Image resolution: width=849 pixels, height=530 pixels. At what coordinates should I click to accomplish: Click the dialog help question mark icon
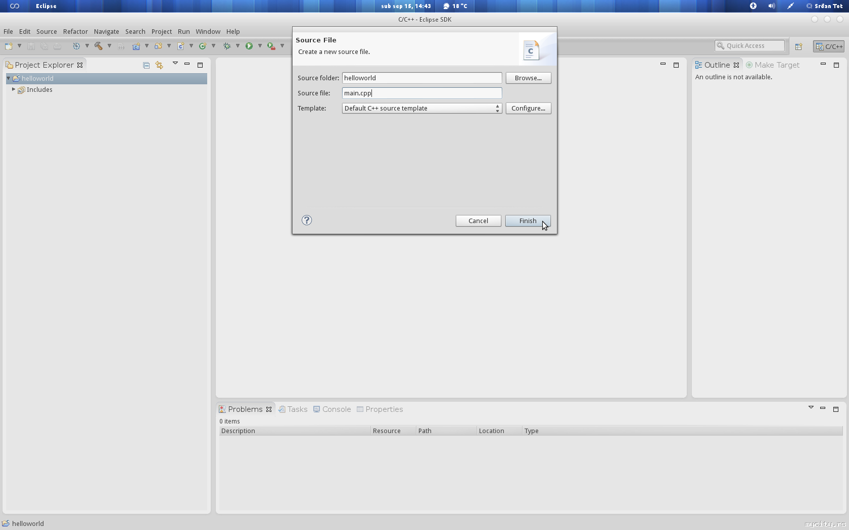[307, 220]
